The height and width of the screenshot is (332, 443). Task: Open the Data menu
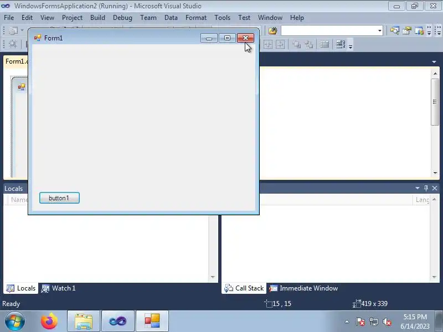[171, 18]
